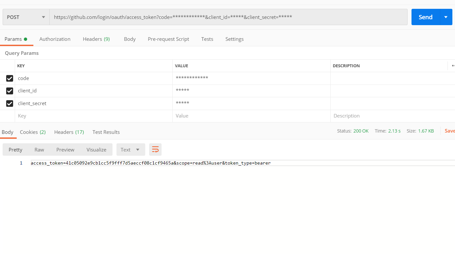The image size is (455, 254).
Task: Check the Test Results tab
Action: 106,132
